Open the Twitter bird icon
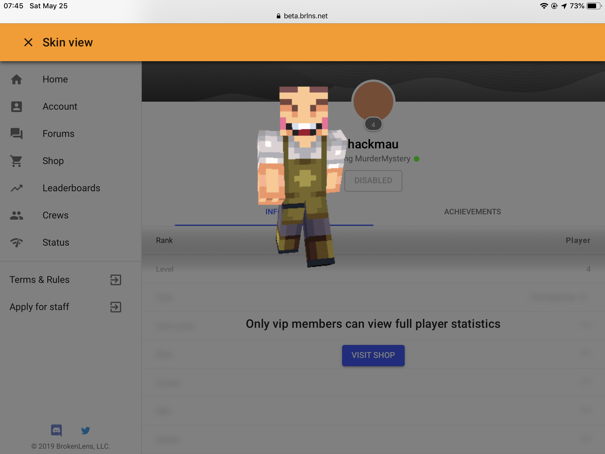The height and width of the screenshot is (454, 605). coord(86,430)
